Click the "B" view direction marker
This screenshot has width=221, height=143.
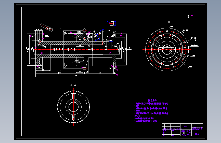[x=129, y=49]
